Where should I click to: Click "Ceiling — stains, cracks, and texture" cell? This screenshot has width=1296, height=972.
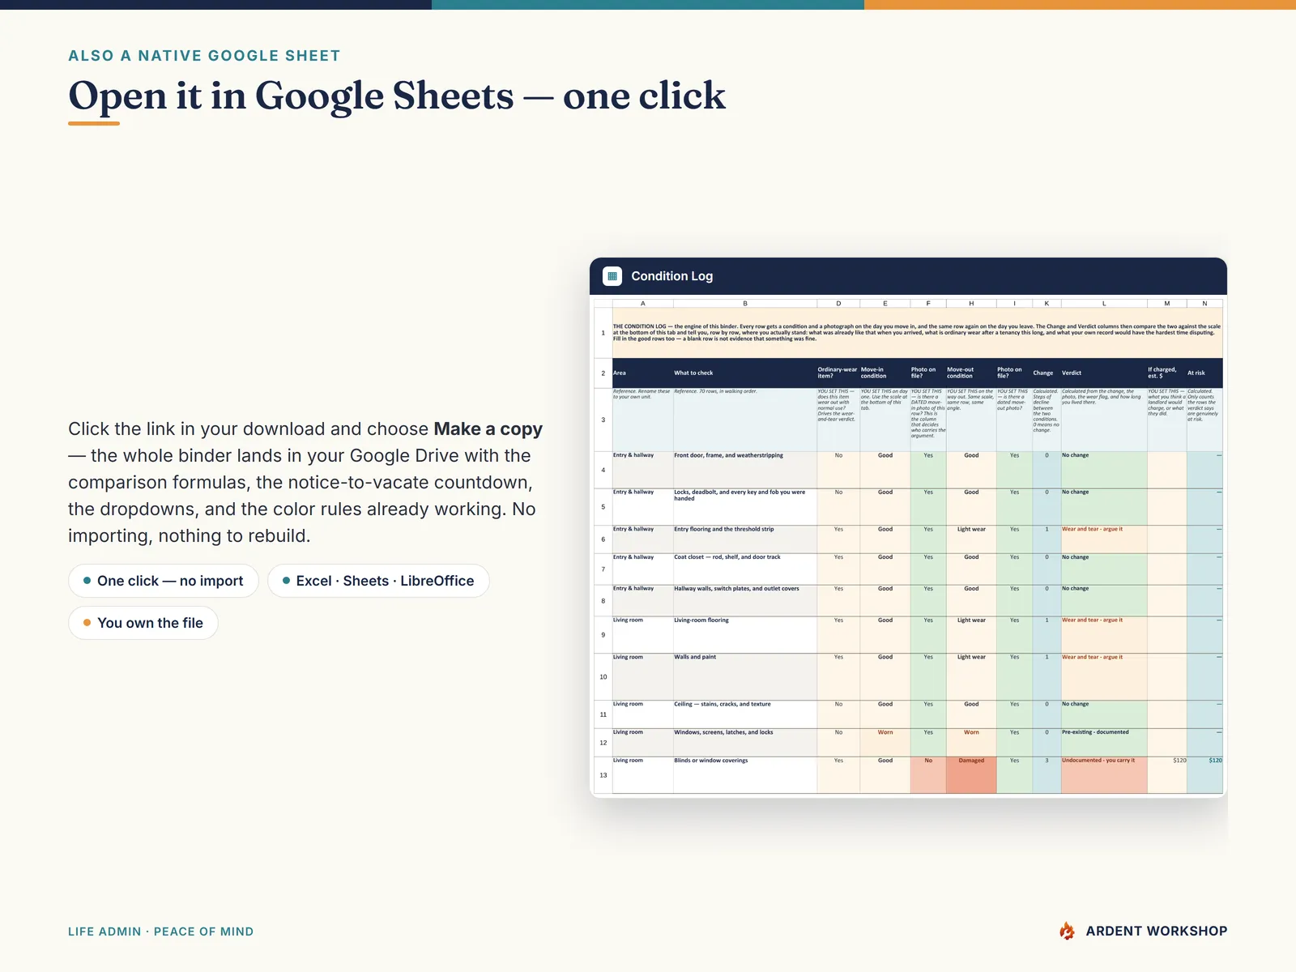[x=745, y=714]
